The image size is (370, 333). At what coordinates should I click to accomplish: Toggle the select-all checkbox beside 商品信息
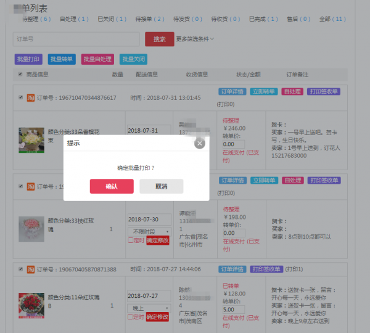click(x=20, y=75)
